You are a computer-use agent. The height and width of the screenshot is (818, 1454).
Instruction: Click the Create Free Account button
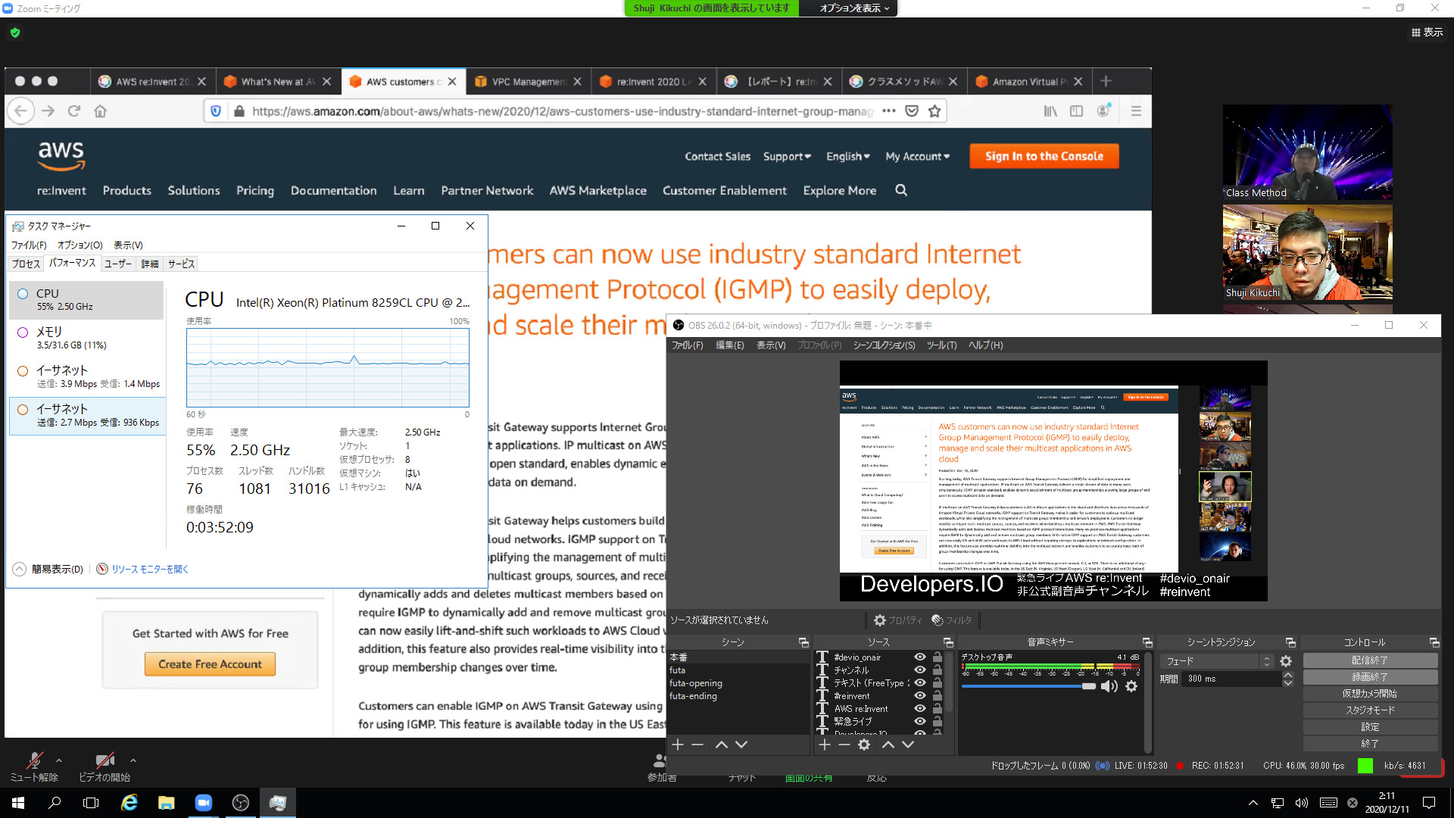[x=210, y=664]
